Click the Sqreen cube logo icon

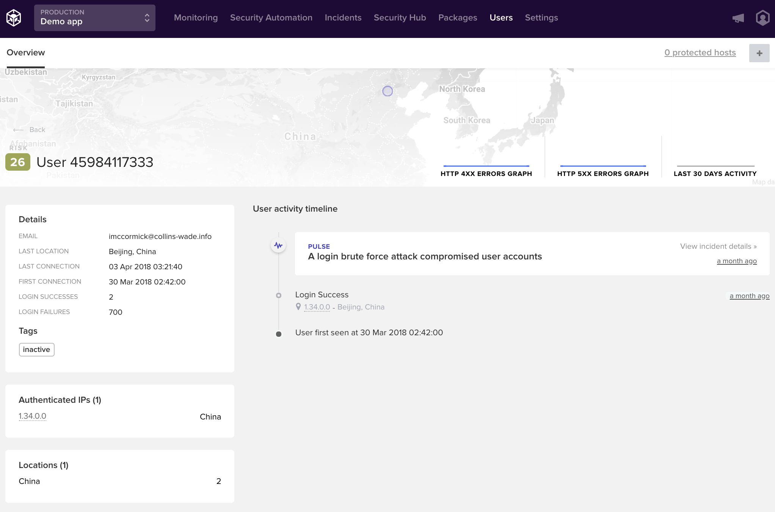click(14, 18)
